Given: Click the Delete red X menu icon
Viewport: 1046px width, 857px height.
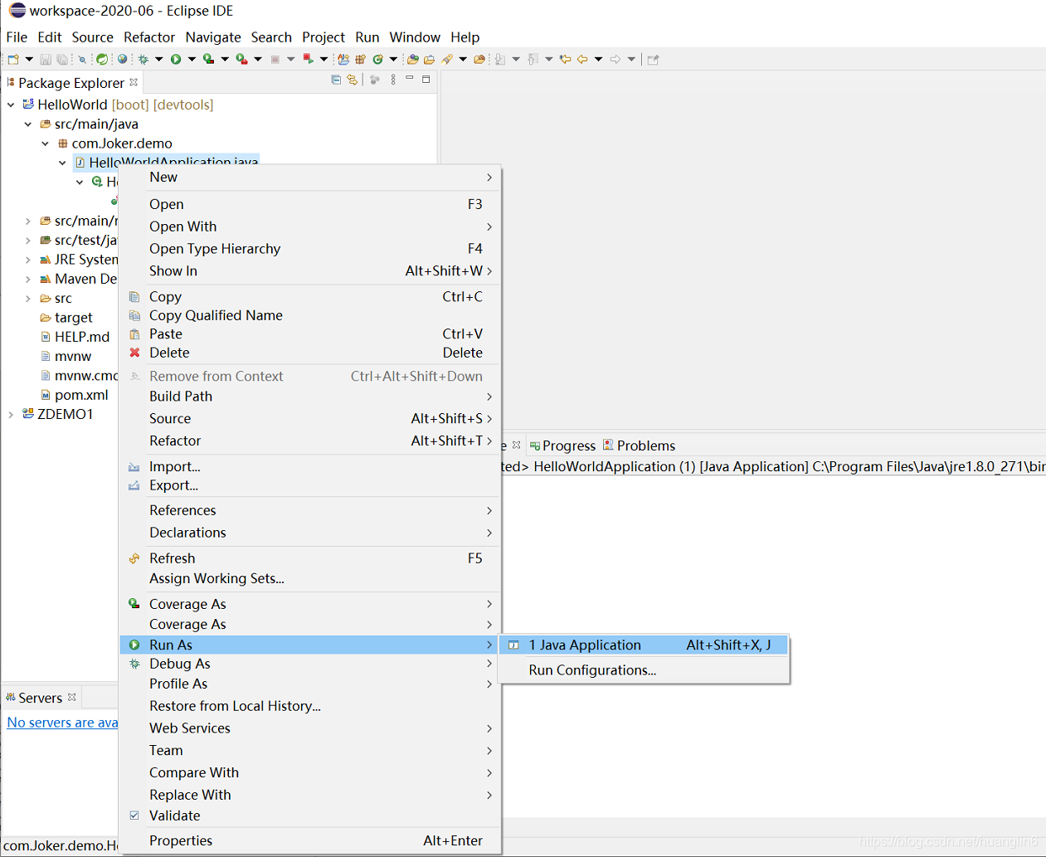Looking at the screenshot, I should click(x=134, y=353).
